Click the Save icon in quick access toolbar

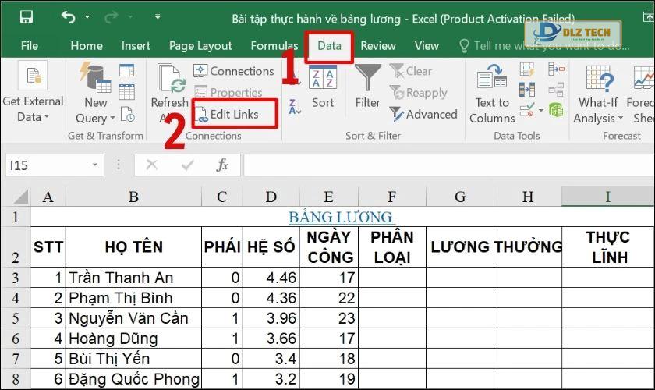(x=27, y=16)
